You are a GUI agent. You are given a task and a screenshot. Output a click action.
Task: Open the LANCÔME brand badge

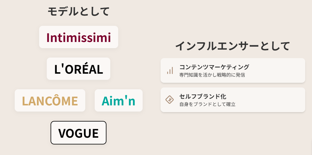50,100
